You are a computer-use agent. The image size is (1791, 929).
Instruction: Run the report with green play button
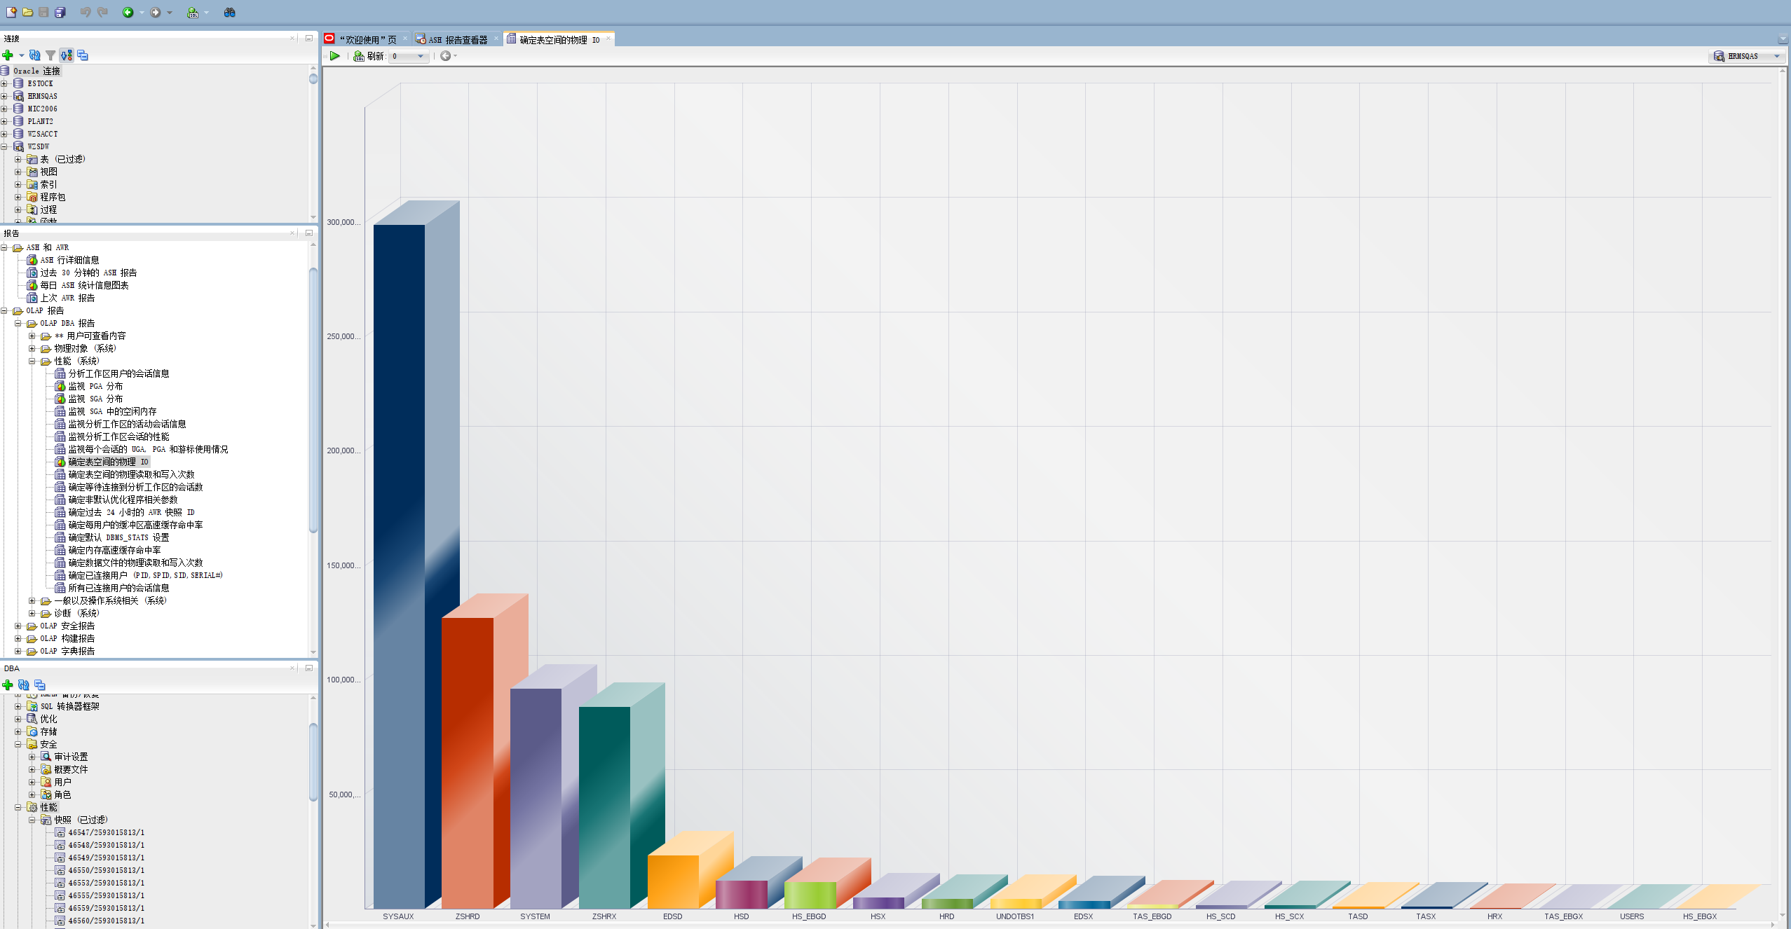coord(335,56)
